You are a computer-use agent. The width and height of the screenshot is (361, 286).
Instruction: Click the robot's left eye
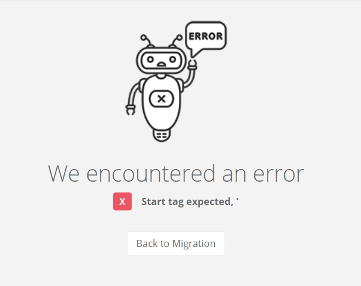point(150,59)
